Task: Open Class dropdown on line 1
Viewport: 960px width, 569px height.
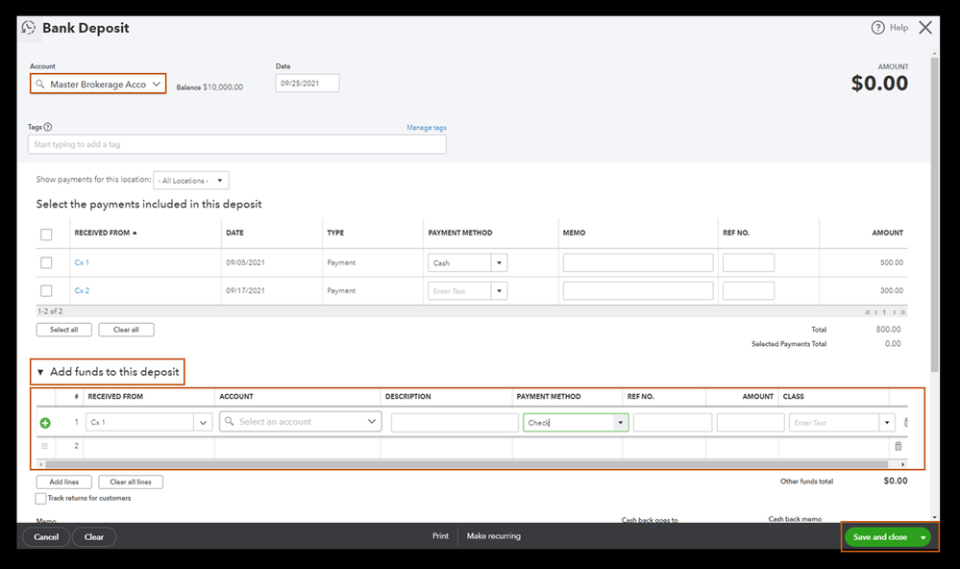Action: click(x=887, y=423)
